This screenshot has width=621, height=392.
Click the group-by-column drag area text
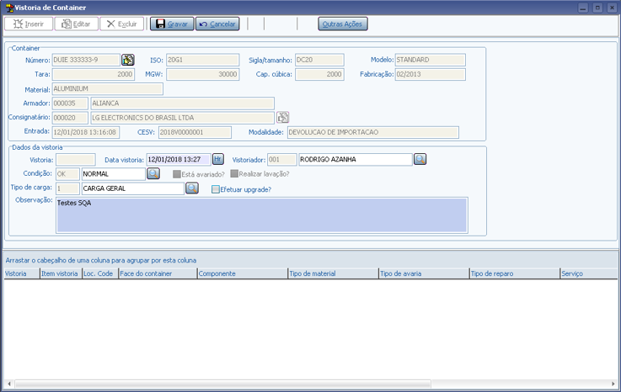coord(101,260)
